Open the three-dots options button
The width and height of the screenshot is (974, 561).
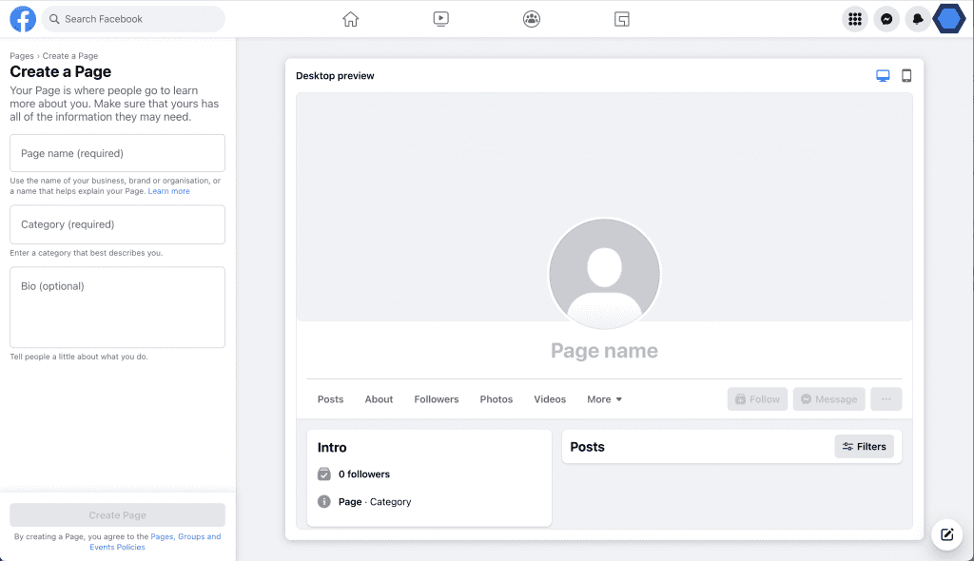(x=886, y=398)
